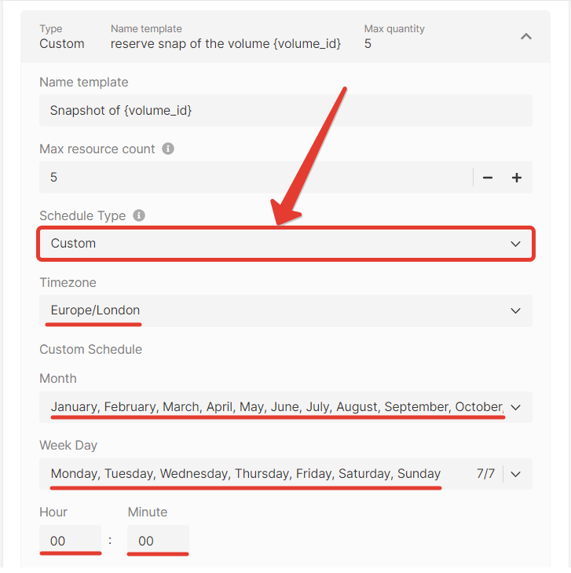Image resolution: width=571 pixels, height=573 pixels.
Task: Click the Type 'Custom' value in header
Action: click(62, 44)
